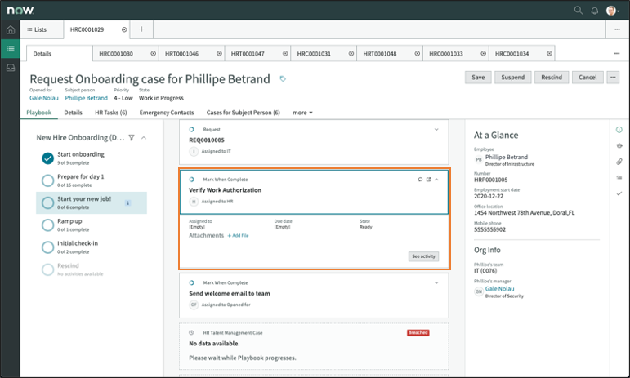Open the Emergency Contacts tab

[167, 113]
